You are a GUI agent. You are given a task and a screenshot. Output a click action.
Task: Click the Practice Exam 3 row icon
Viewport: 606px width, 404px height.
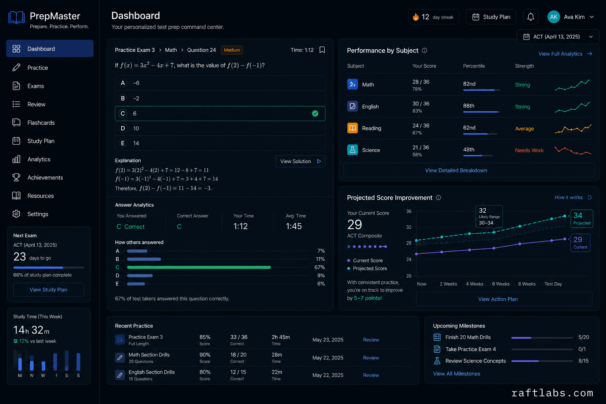(x=120, y=340)
